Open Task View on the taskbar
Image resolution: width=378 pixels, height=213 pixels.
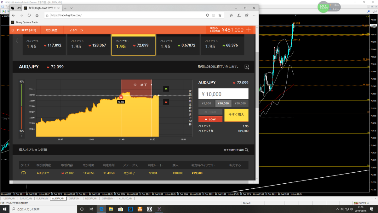(91, 209)
